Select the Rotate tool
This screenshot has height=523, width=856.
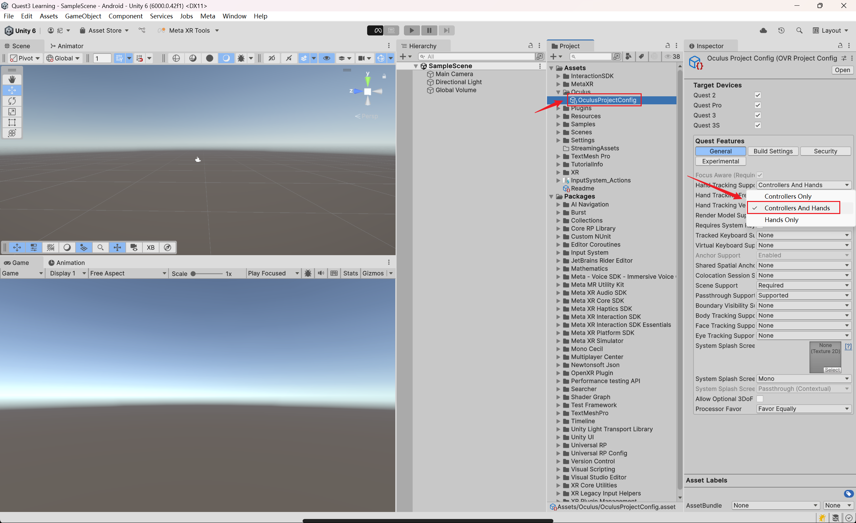pyautogui.click(x=12, y=101)
